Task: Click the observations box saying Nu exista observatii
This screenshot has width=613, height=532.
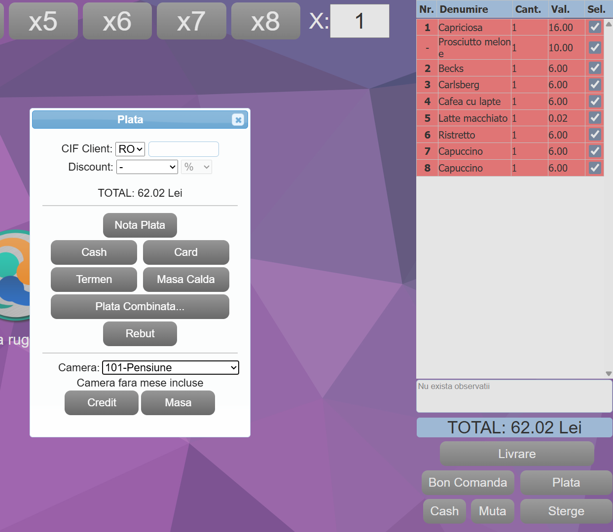Action: tap(514, 396)
